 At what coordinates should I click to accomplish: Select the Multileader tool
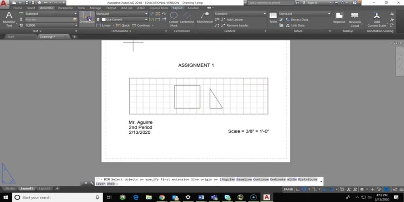pos(205,17)
